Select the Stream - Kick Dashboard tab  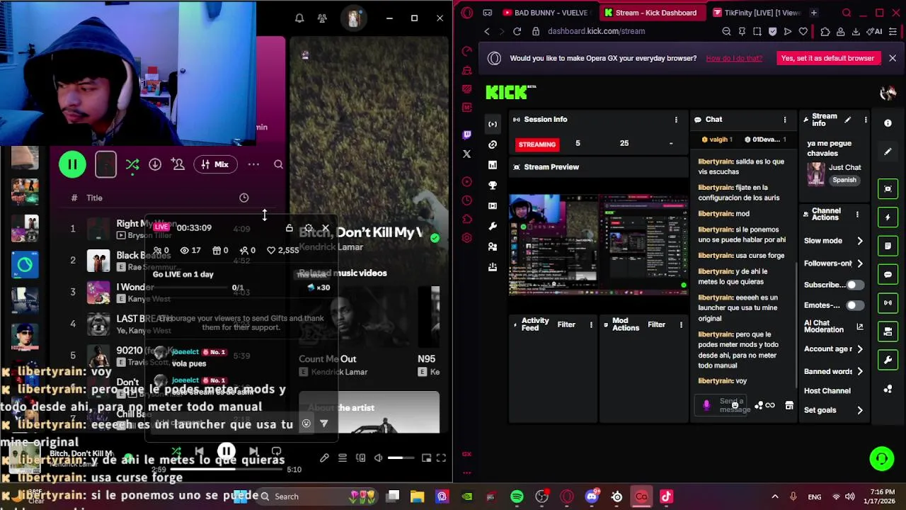650,13
